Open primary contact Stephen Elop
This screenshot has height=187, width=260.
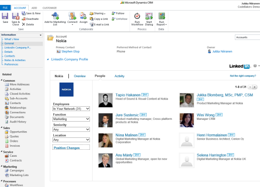point(71,51)
